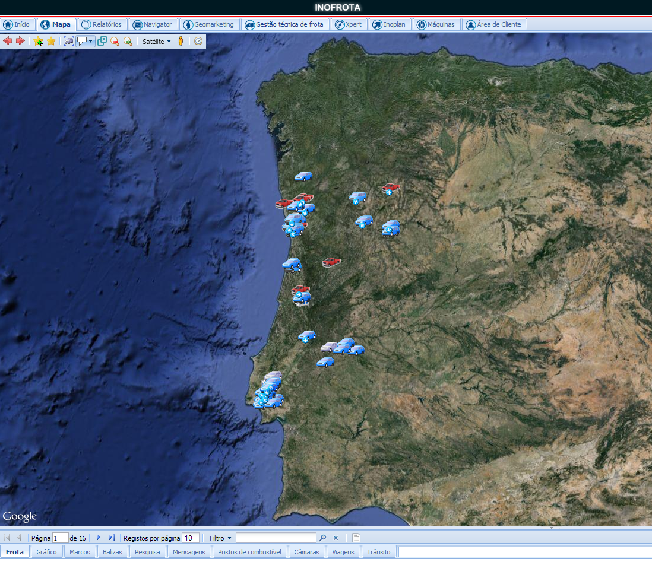652x562 pixels.
Task: Click the red forward arrow in map toolbar
Action: [20, 41]
